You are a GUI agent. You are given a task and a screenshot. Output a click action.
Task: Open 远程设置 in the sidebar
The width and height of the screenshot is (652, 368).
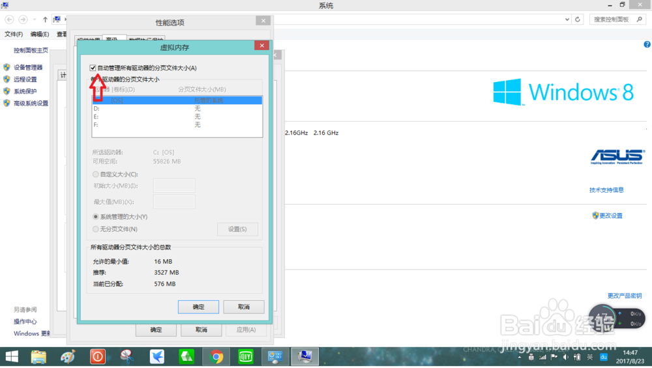[25, 79]
